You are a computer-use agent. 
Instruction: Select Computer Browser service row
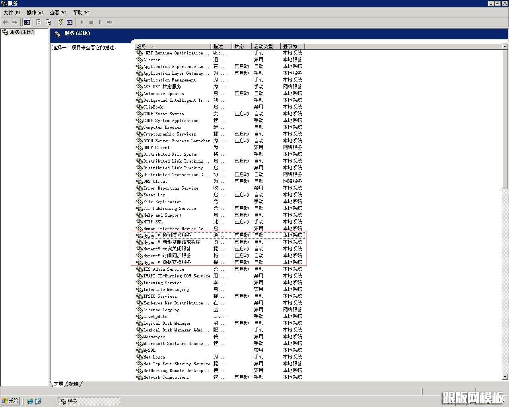click(x=220, y=127)
